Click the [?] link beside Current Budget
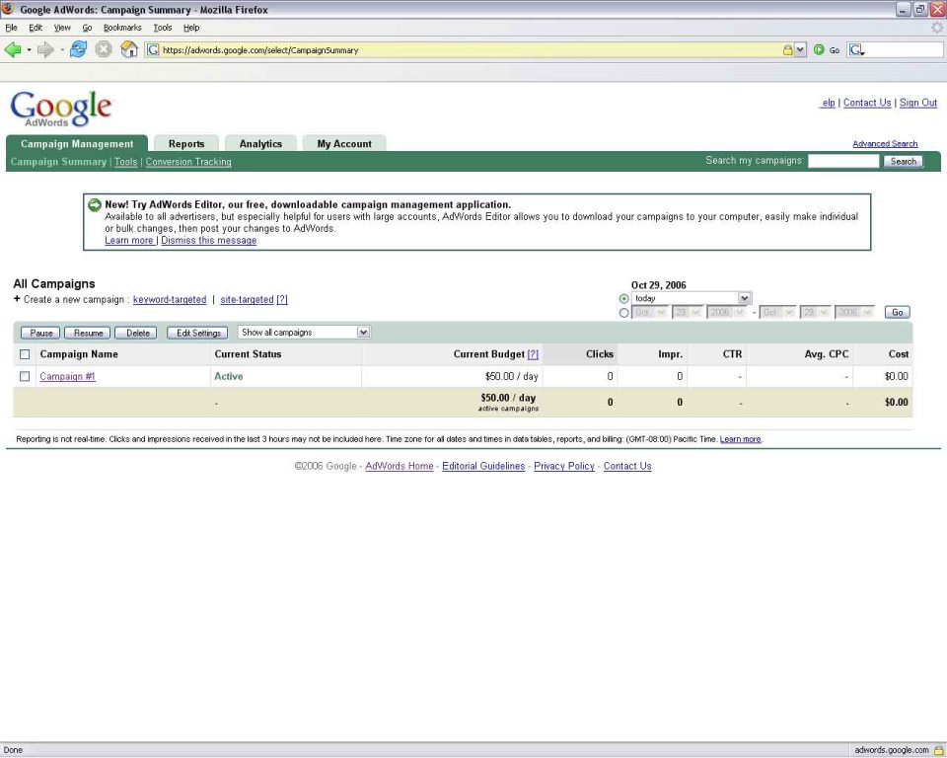 click(x=533, y=354)
